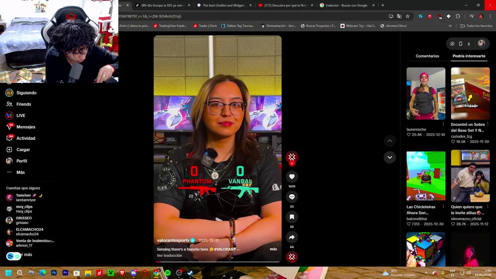Click the phone app icon in pill
The width and height of the screenshot is (496, 279).
pos(460,44)
